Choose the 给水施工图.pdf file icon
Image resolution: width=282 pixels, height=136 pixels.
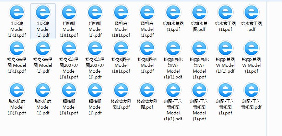251,12
